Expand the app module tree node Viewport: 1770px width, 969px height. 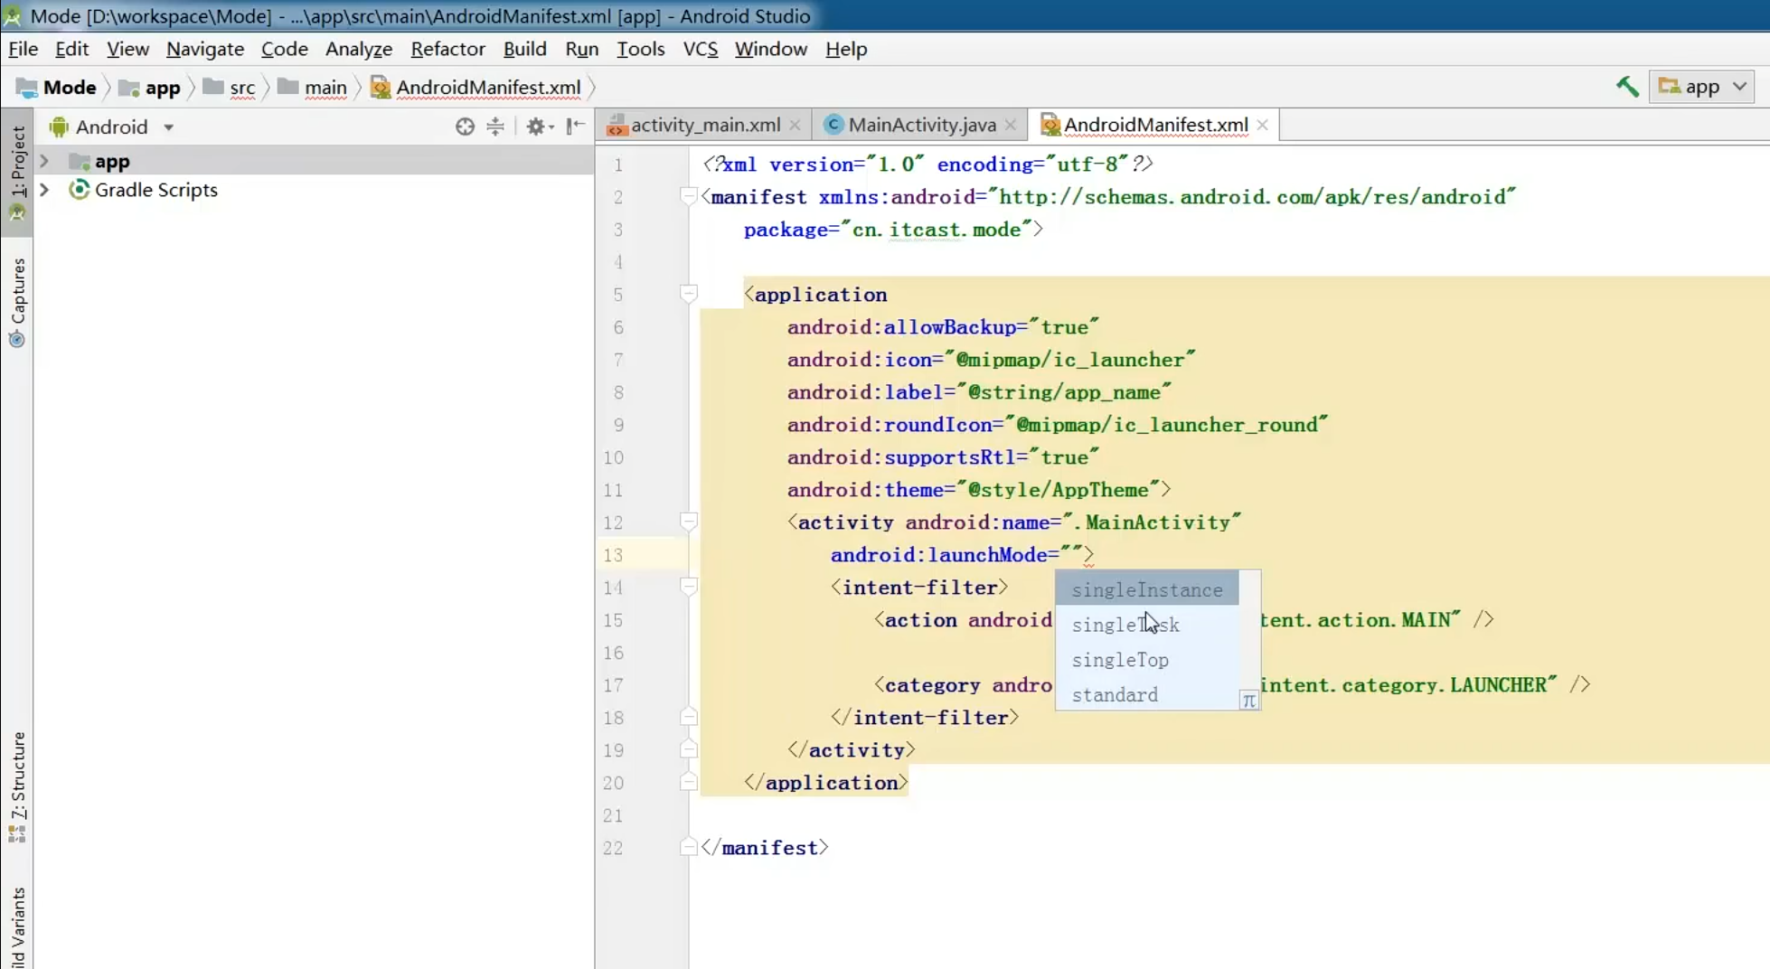(x=44, y=162)
